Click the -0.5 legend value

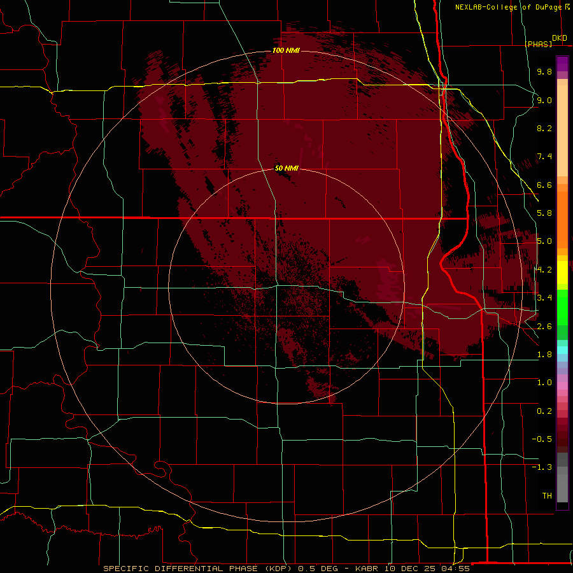[542, 439]
